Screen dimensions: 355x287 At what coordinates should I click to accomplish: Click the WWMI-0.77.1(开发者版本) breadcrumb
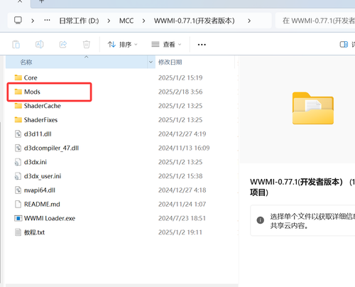(194, 21)
